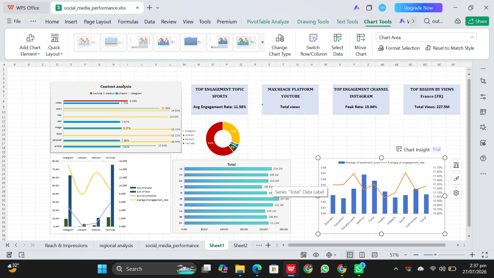Open chart settings gear button
This screenshot has height=278, width=494.
coord(456,193)
